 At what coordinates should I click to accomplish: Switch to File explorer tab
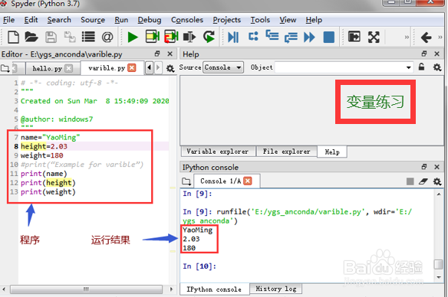point(287,152)
